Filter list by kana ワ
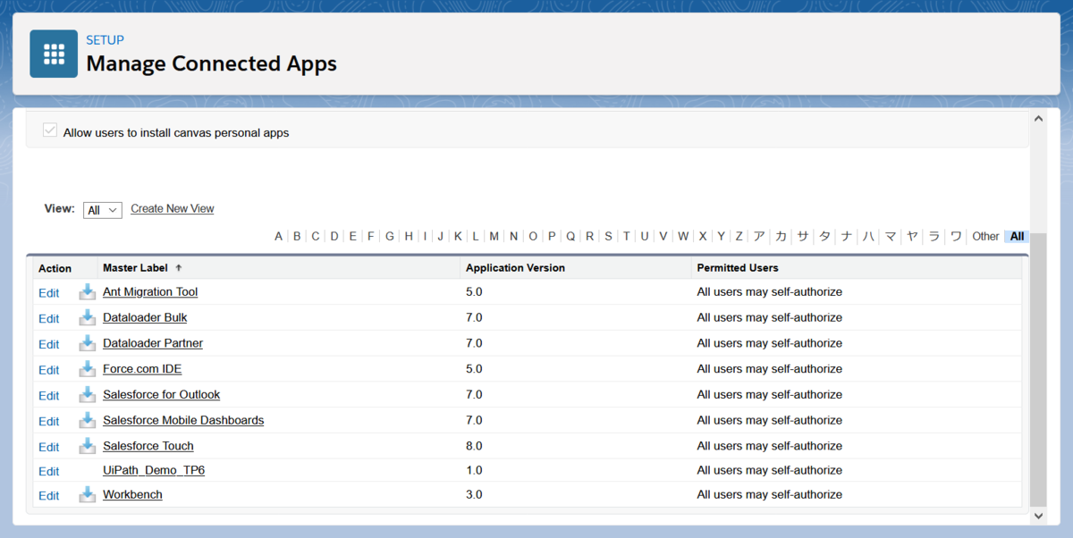 (x=956, y=237)
